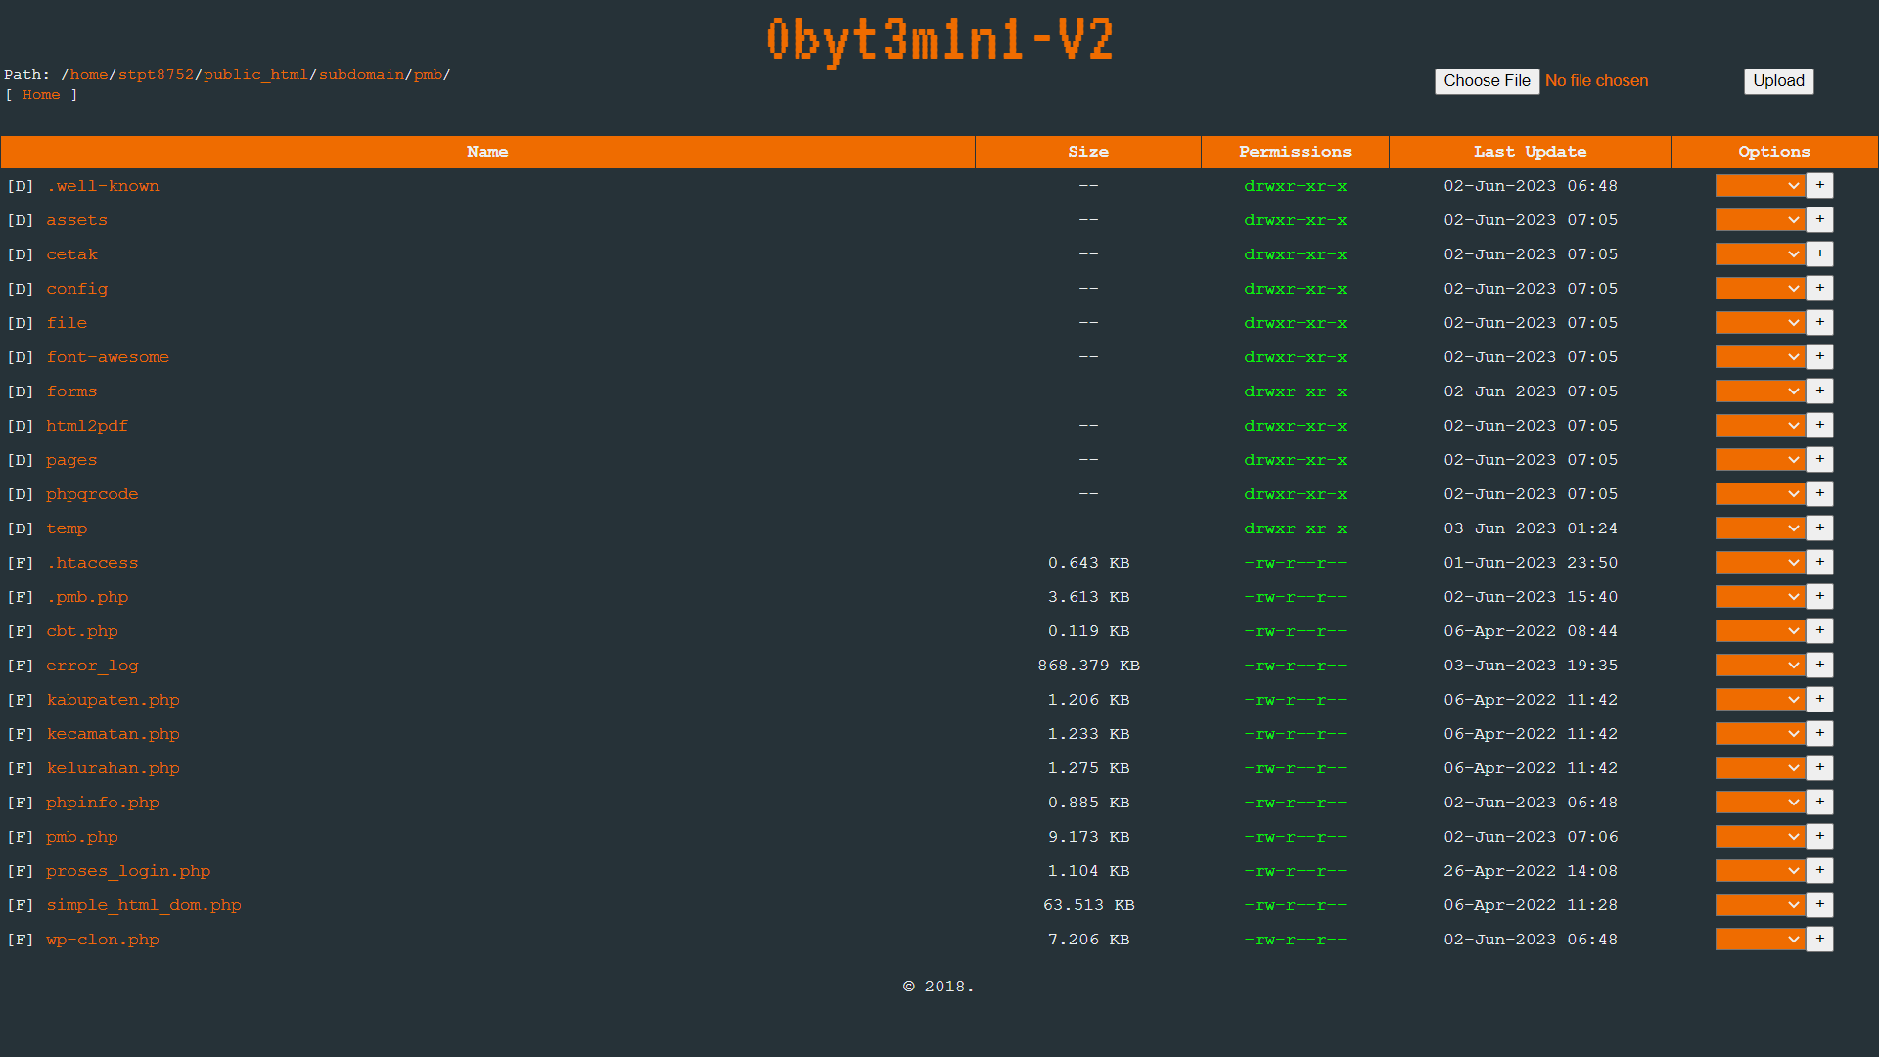Open the simple_html_dom.php file
Screen dimensions: 1879x1057
(x=144, y=905)
